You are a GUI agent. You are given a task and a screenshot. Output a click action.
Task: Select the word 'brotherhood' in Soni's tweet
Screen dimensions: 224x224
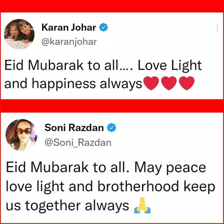138,186
